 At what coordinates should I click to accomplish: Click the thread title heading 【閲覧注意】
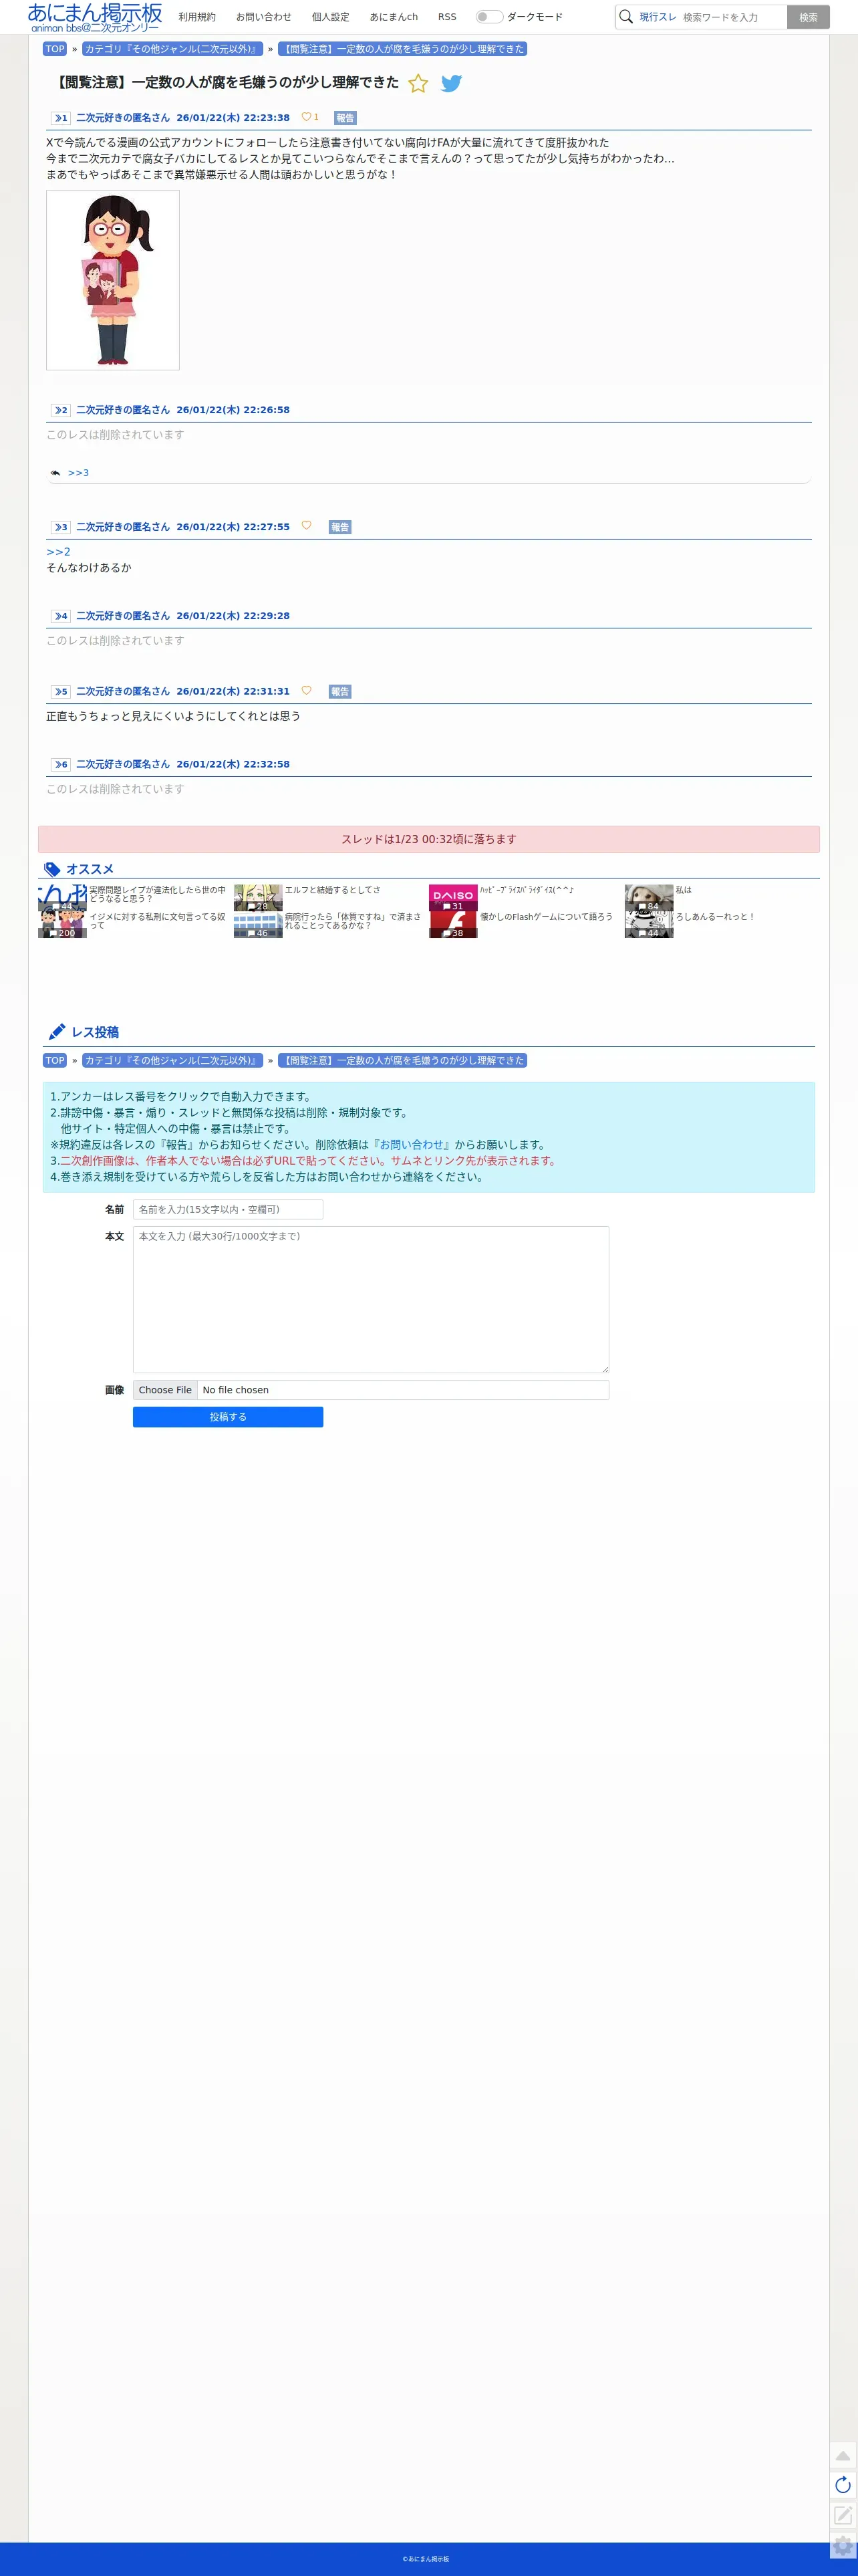(x=225, y=83)
